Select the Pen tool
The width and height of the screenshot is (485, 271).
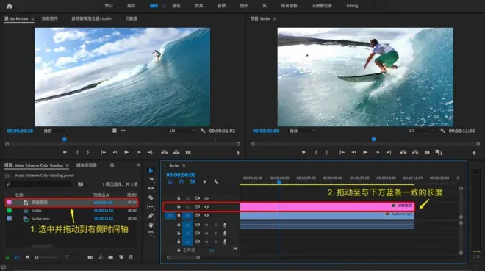pos(151,216)
